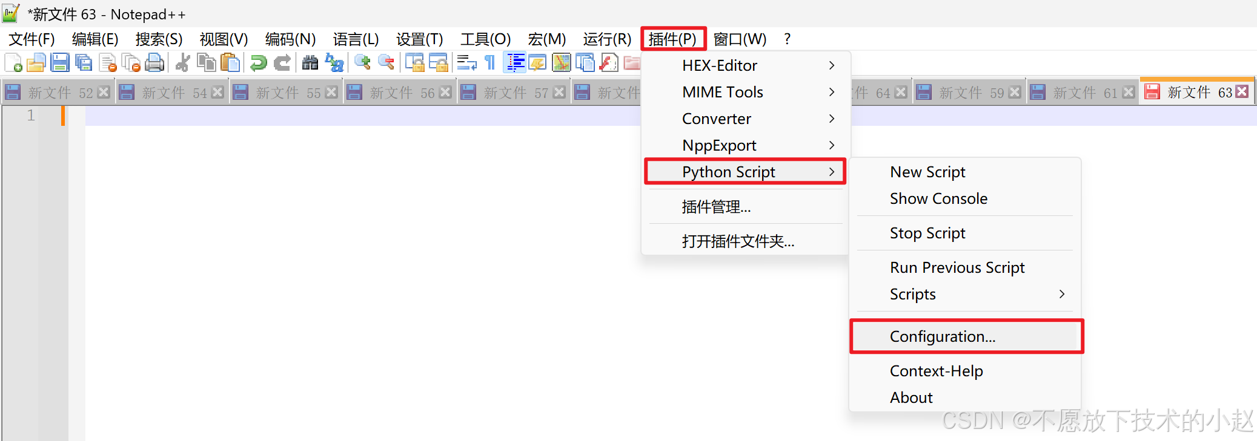Open the Document Map icon

tap(562, 63)
